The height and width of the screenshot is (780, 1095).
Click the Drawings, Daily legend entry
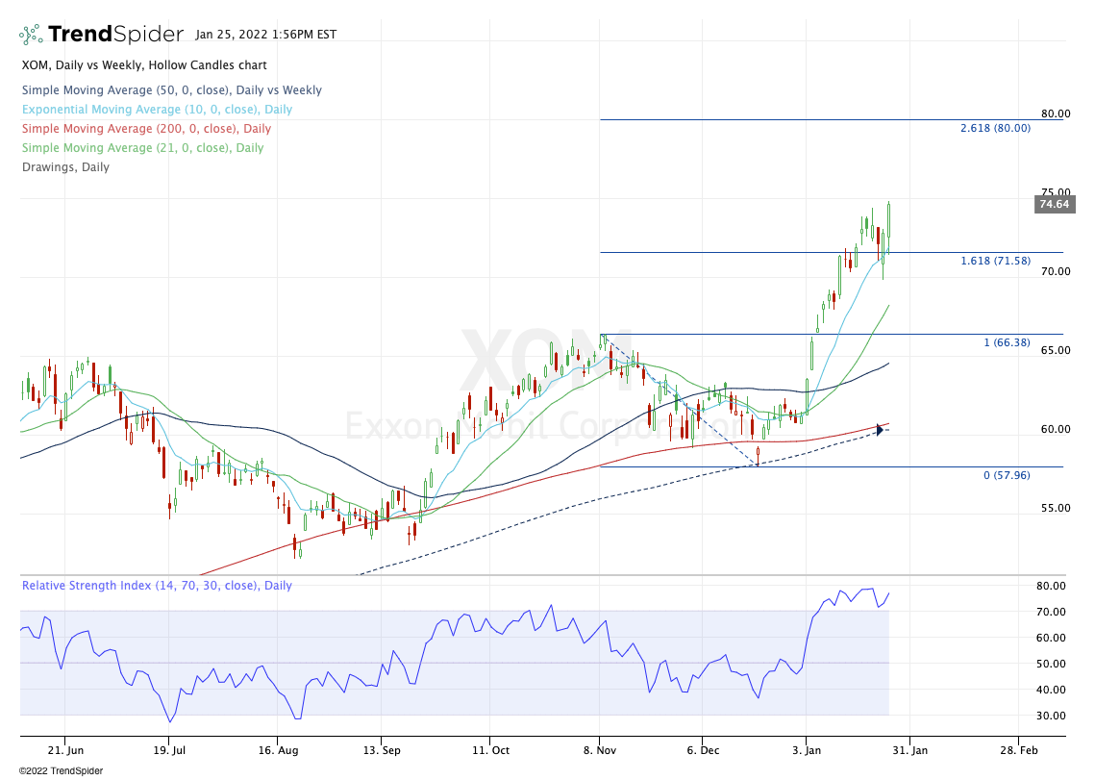pos(65,167)
